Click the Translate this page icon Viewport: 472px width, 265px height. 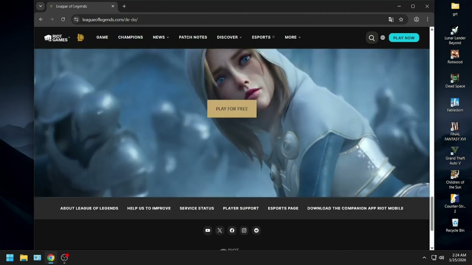(391, 20)
